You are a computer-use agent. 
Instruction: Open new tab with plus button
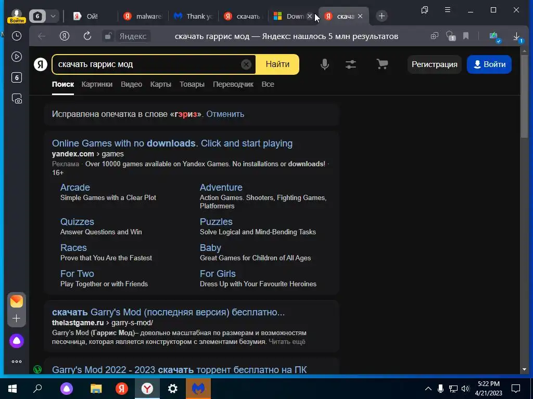(x=382, y=16)
